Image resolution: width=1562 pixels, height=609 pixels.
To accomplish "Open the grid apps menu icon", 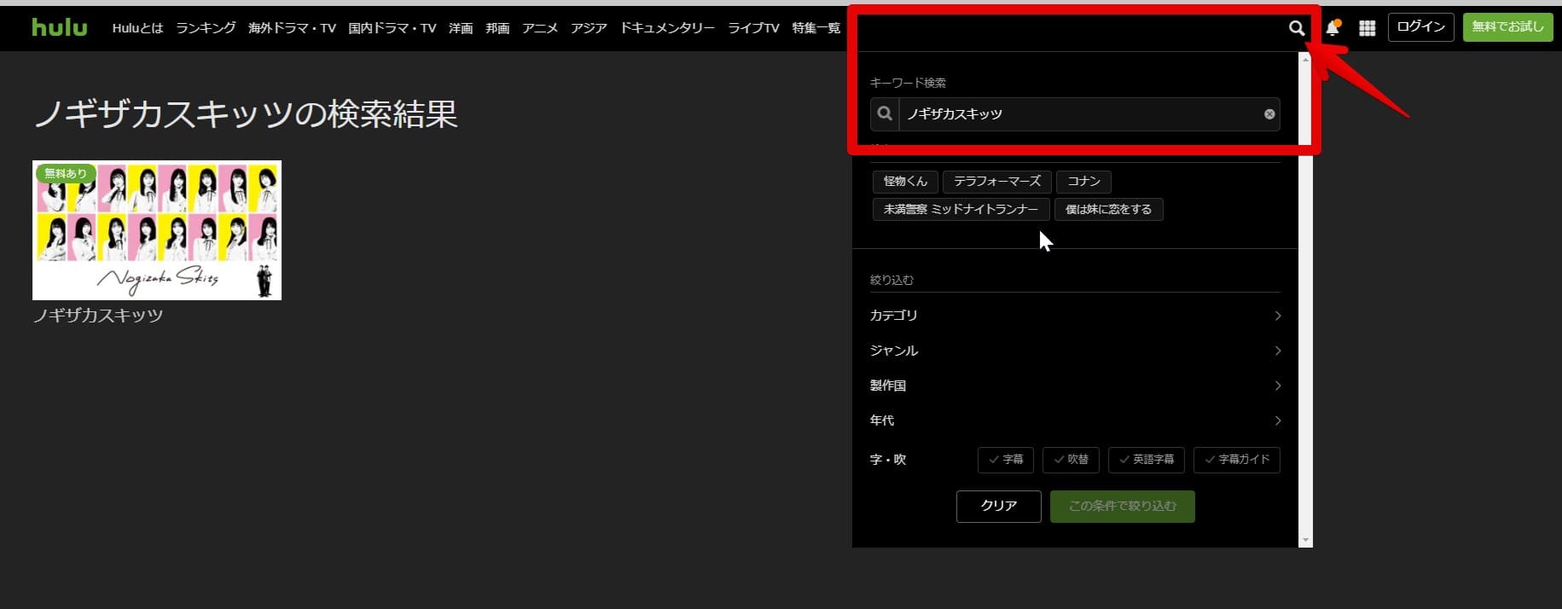I will pos(1367,28).
